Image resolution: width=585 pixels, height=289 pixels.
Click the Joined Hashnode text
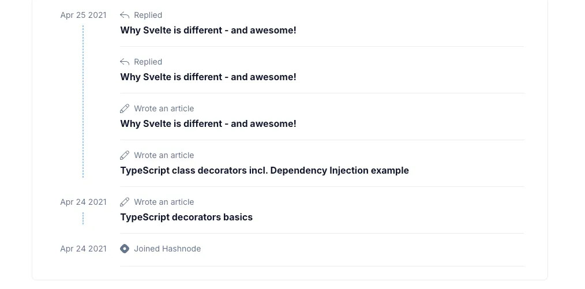[167, 249]
